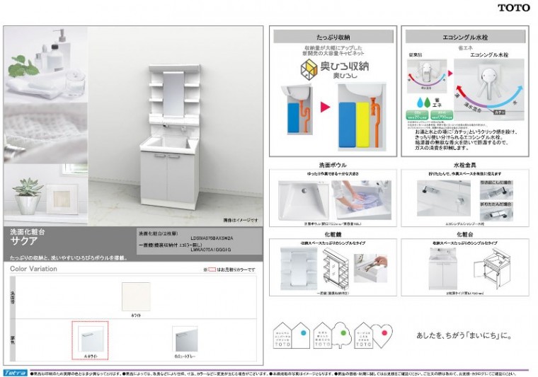Click the Color Variation heading

click(33, 269)
